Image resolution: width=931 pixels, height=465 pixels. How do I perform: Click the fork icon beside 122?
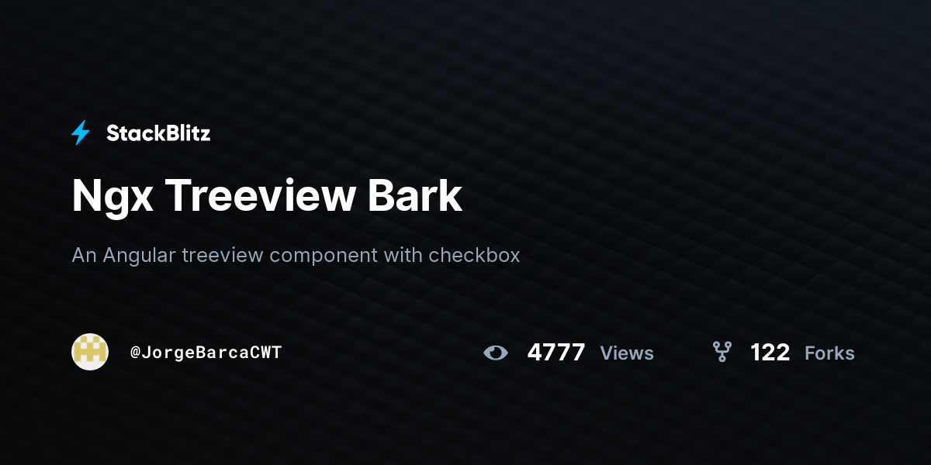pos(722,353)
